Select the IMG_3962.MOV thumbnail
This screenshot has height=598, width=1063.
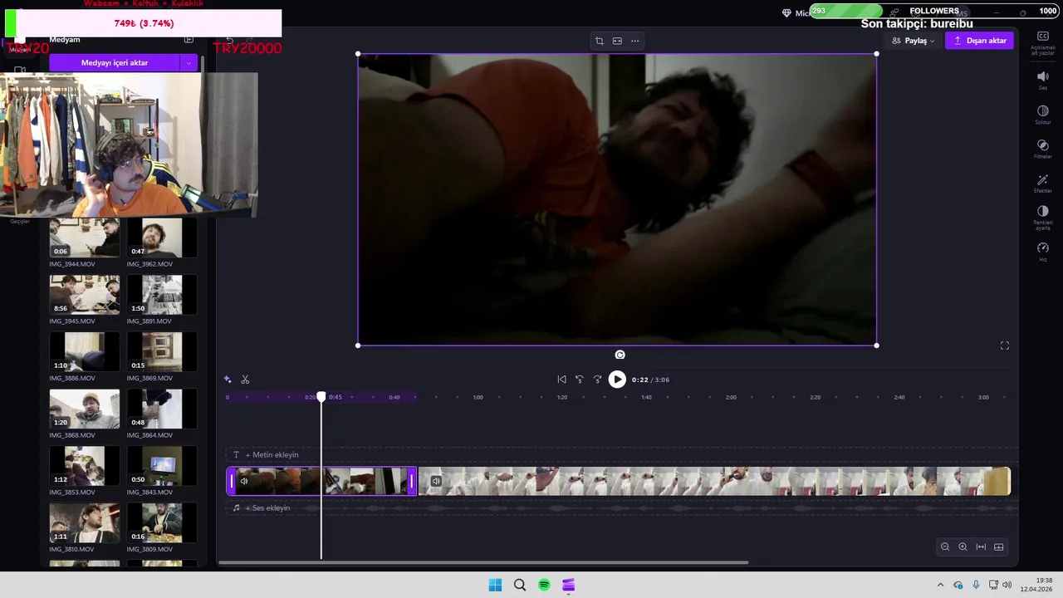pos(162,238)
